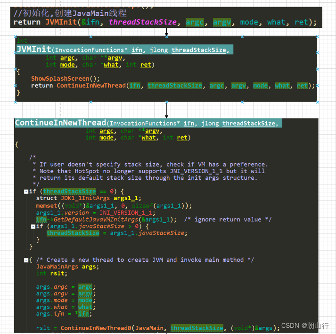Click the Chinese comment about creating JavaMain thread
This screenshot has width=336, height=334.
70,13
